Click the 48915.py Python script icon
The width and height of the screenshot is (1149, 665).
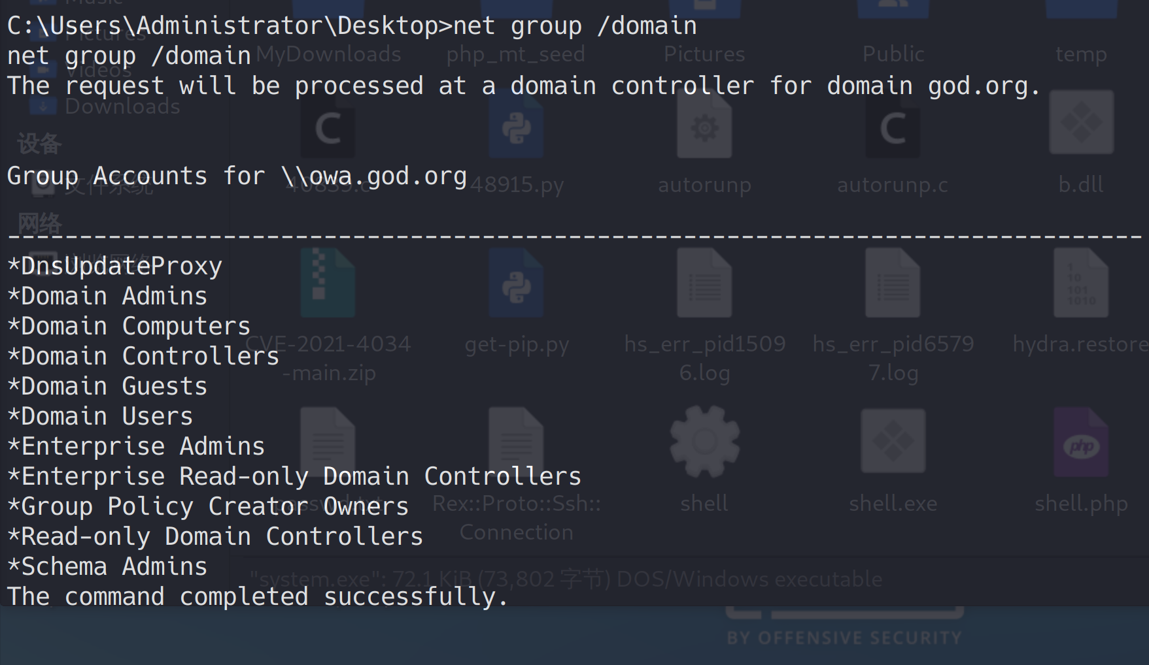[516, 128]
